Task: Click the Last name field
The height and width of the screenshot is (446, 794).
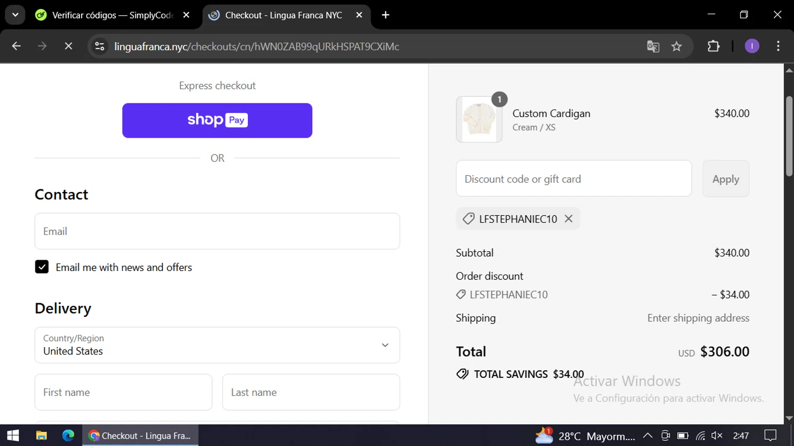Action: (311, 392)
